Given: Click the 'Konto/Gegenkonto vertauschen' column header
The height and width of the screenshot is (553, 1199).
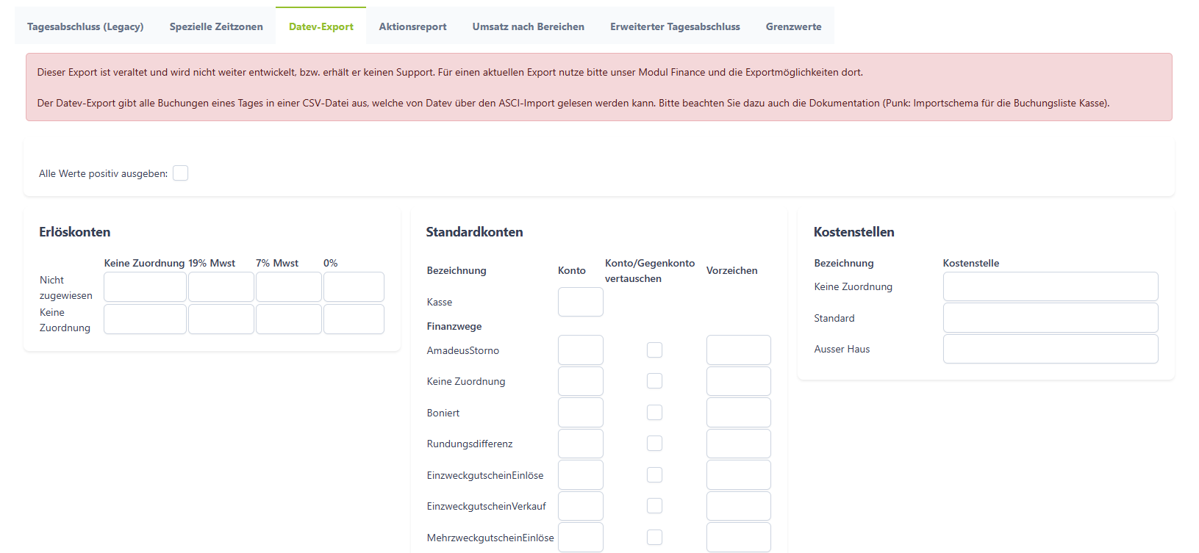Looking at the screenshot, I should click(x=650, y=271).
